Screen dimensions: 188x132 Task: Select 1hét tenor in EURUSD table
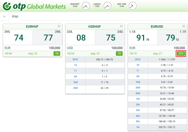(138, 82)
